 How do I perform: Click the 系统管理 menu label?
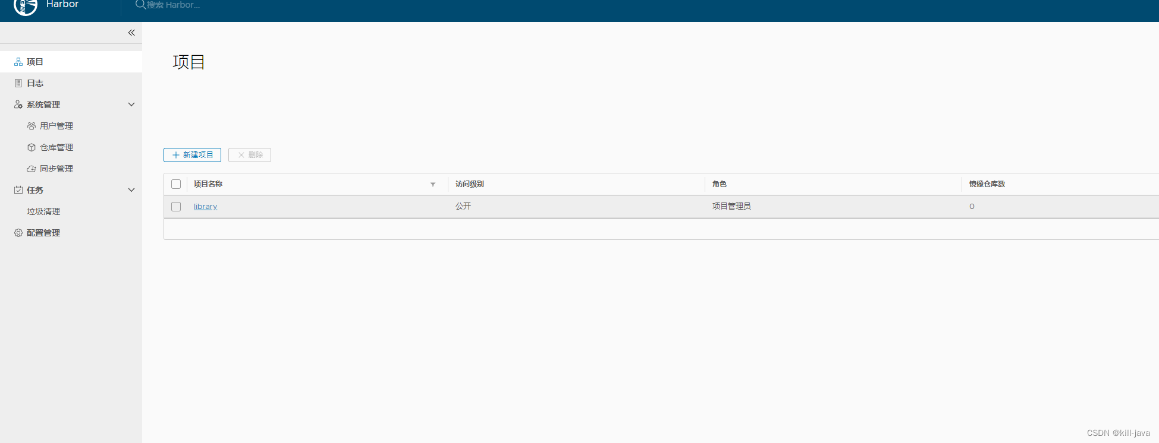(x=43, y=105)
